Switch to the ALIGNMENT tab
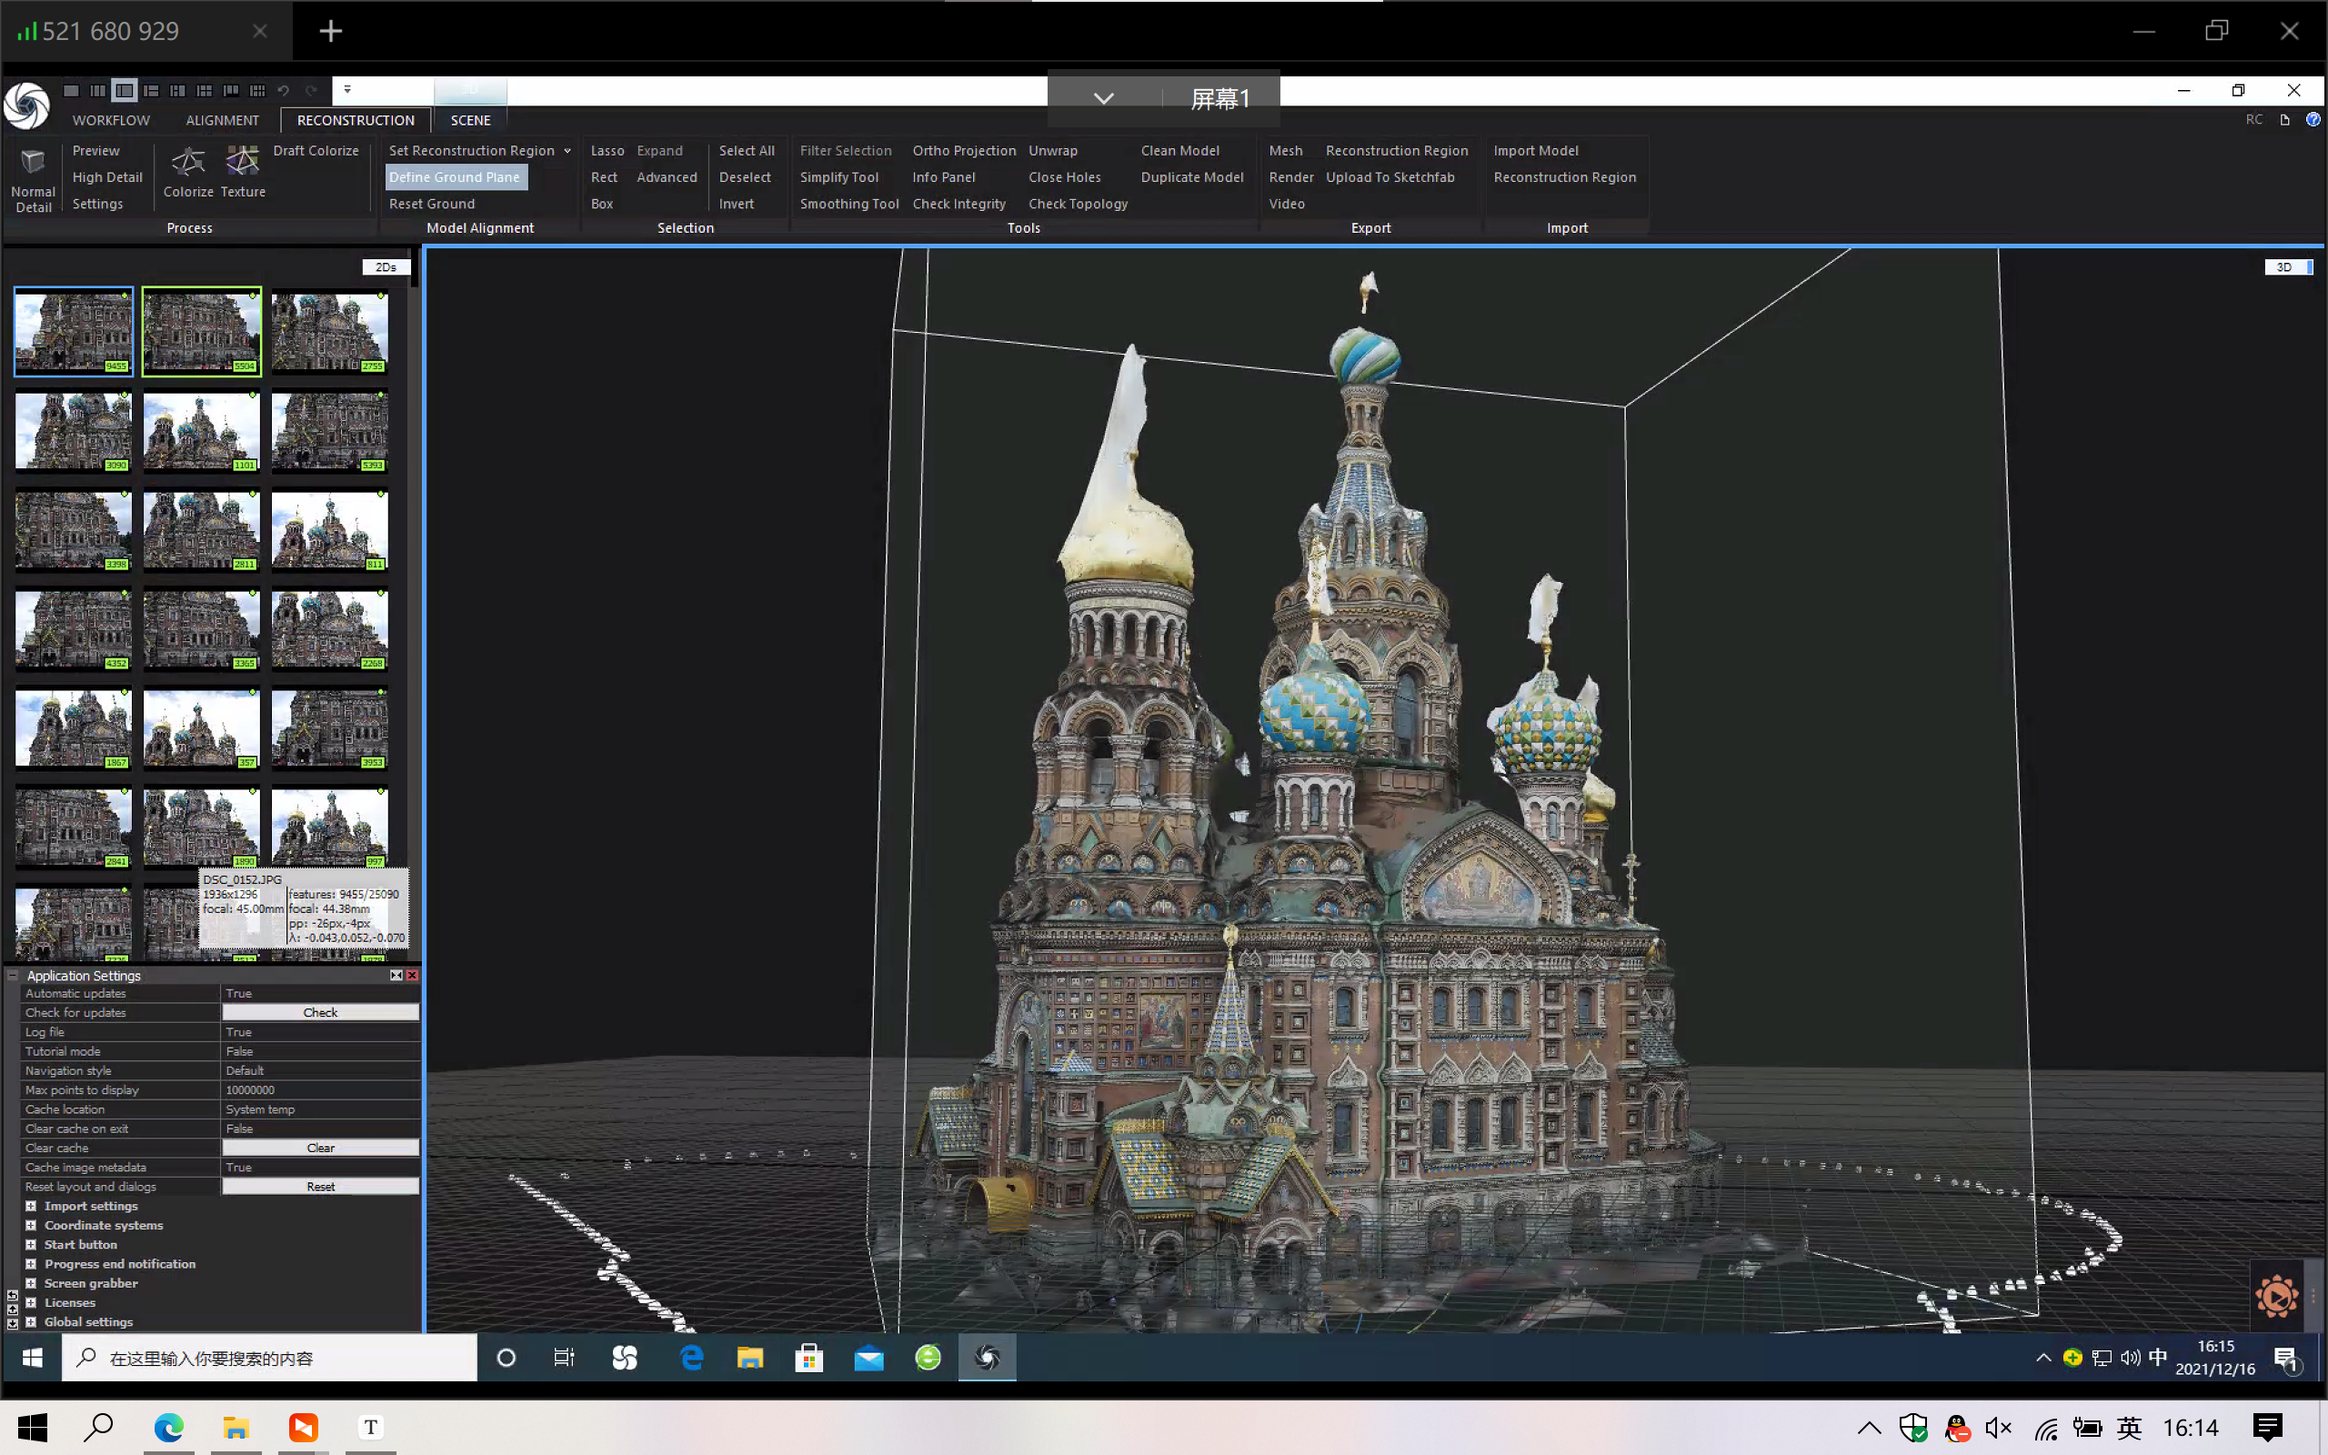 [x=223, y=121]
